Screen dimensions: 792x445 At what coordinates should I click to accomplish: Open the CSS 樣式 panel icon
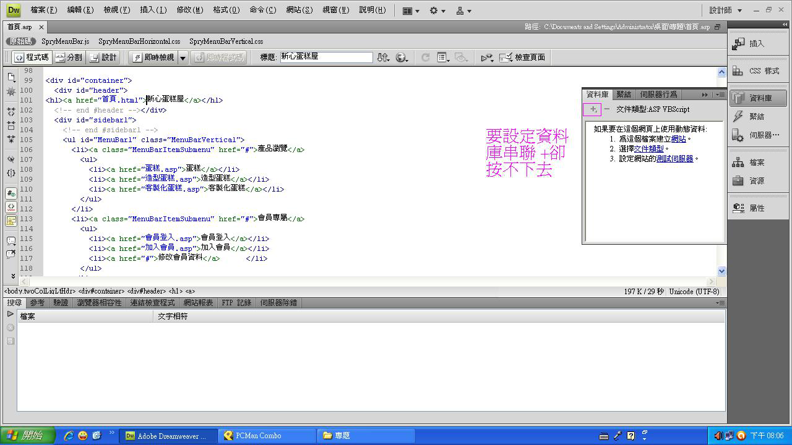[x=757, y=71]
